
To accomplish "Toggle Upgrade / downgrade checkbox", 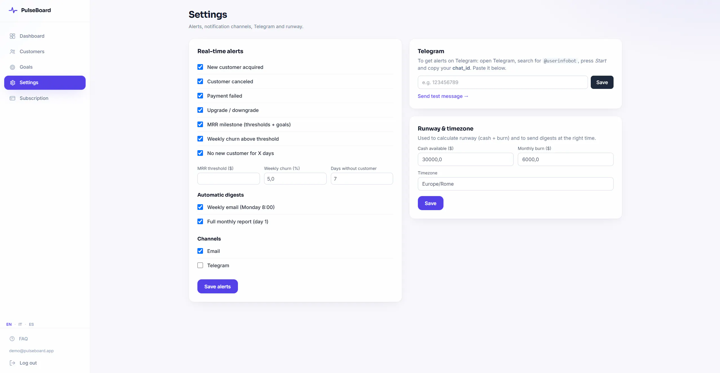I will (x=200, y=110).
